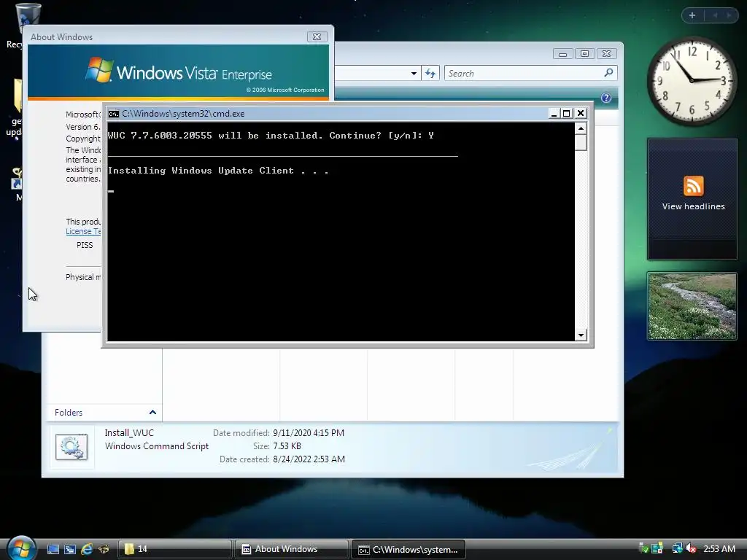The image size is (747, 560).
Task: Click cmd window scroll down arrow
Action: (x=581, y=335)
